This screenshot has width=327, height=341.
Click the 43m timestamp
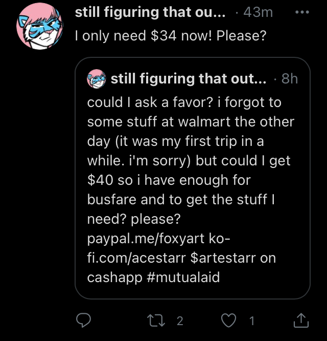[258, 12]
